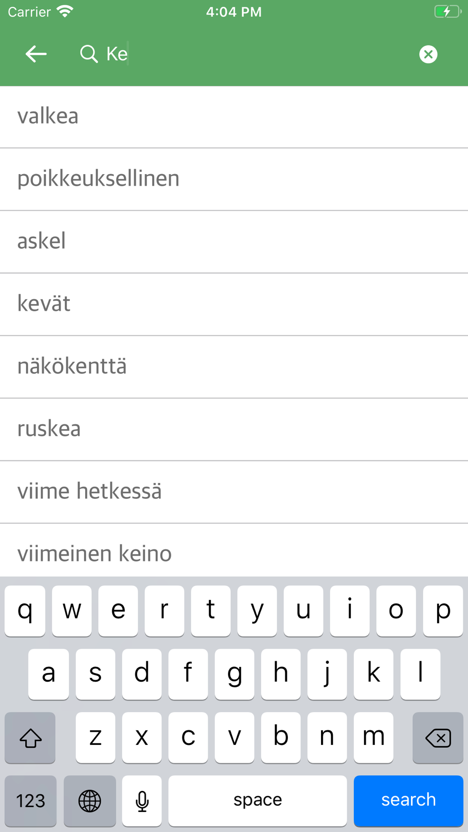
Task: Tap the magnifying glass search icon
Action: [88, 54]
